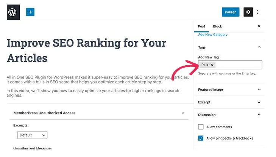
Task: Follow the Add New Category link
Action: 213,35
